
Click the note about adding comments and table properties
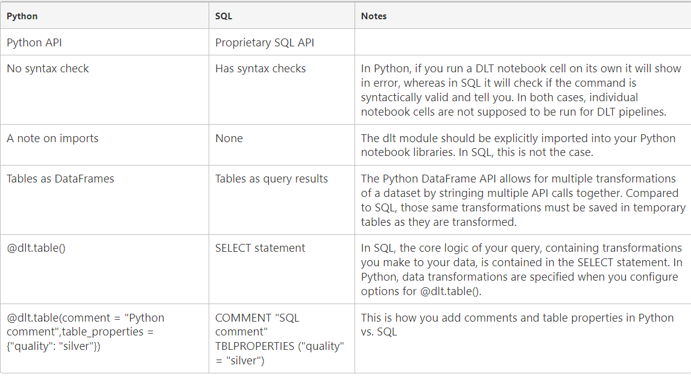tap(523, 338)
